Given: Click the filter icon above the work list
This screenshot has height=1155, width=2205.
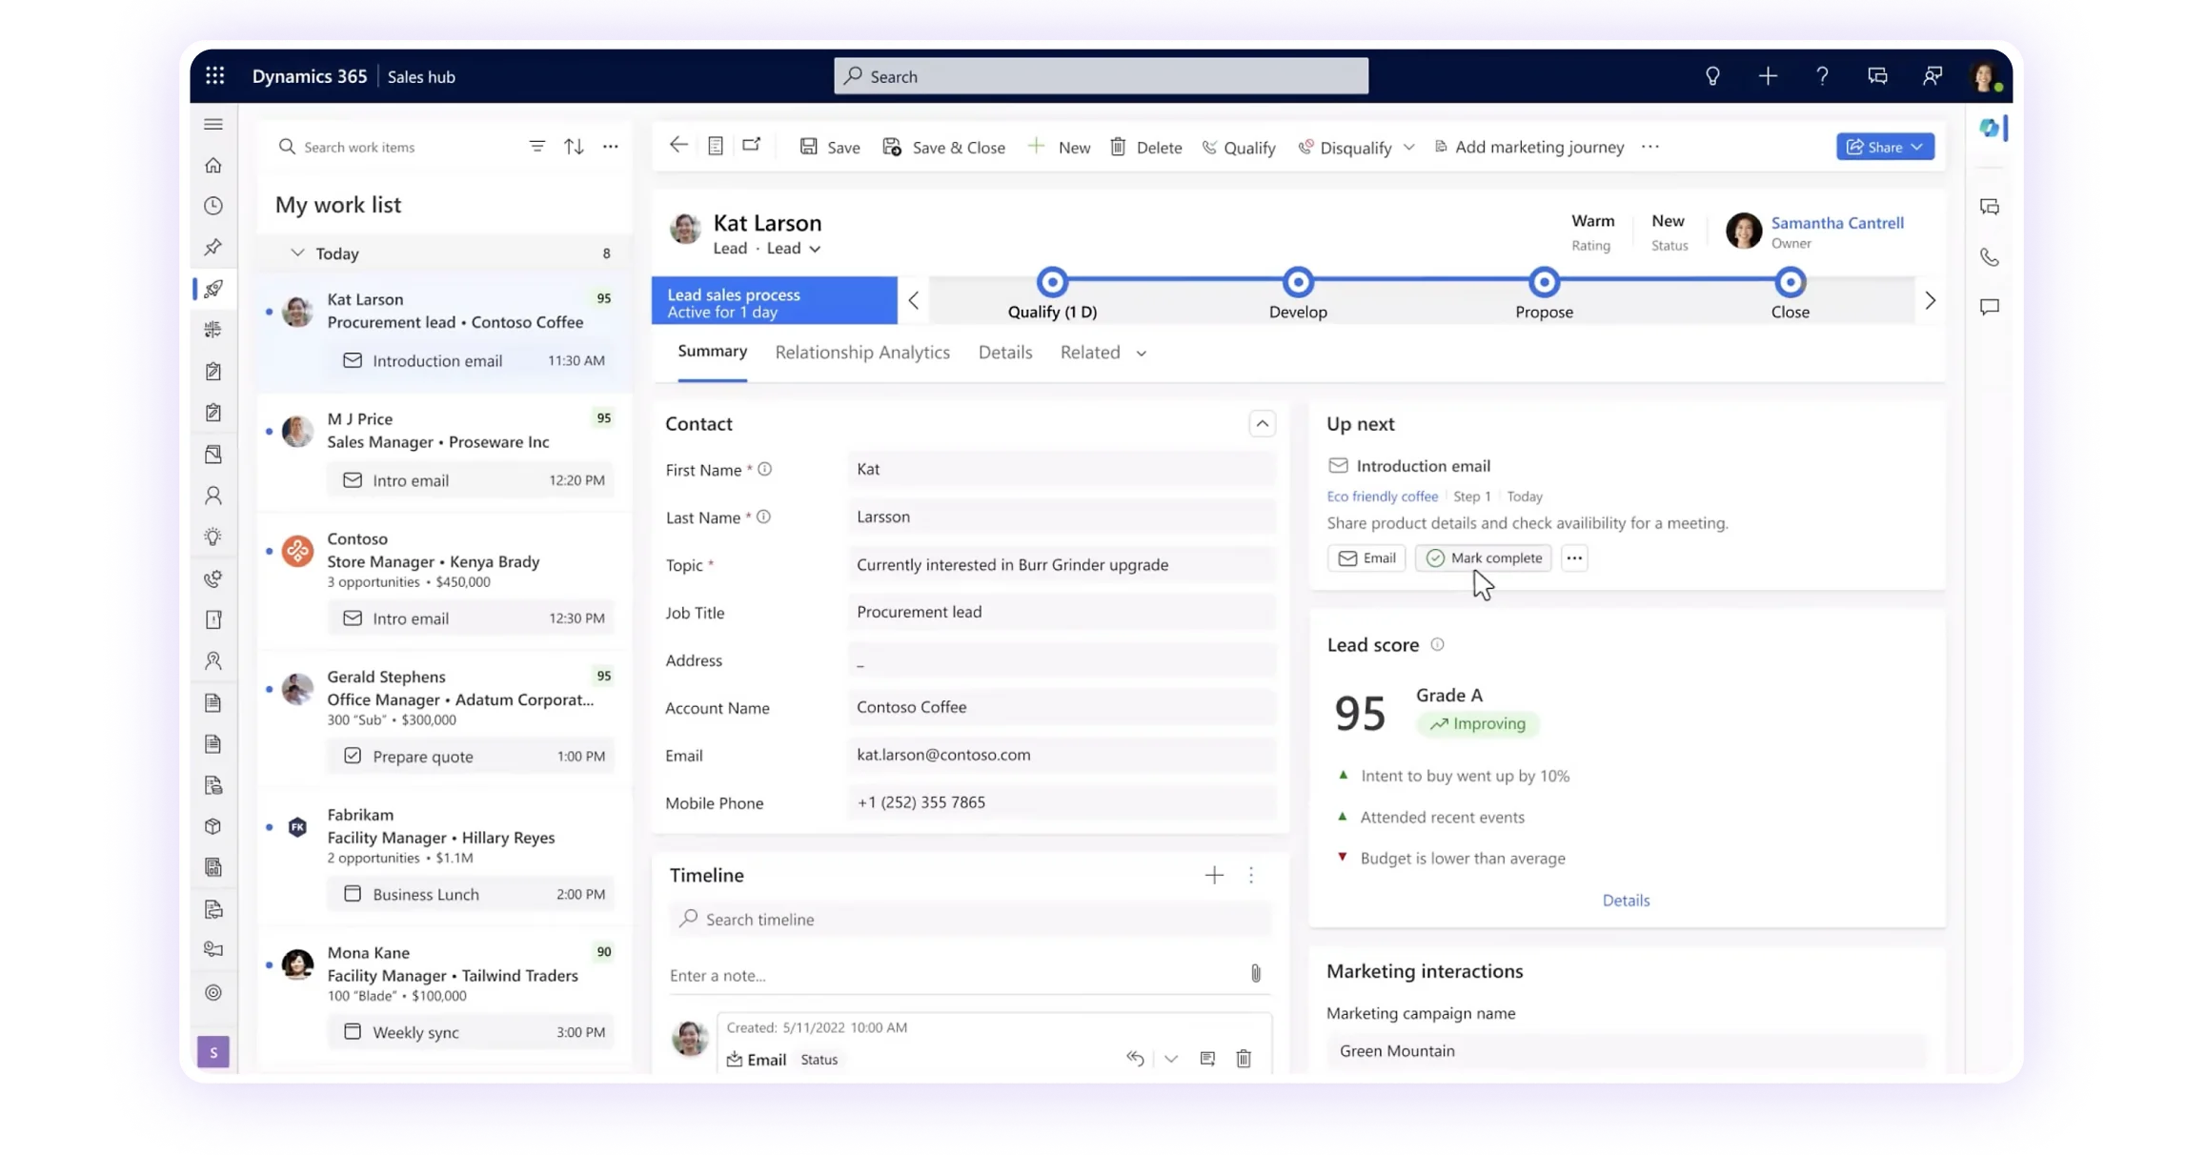Looking at the screenshot, I should pos(536,146).
